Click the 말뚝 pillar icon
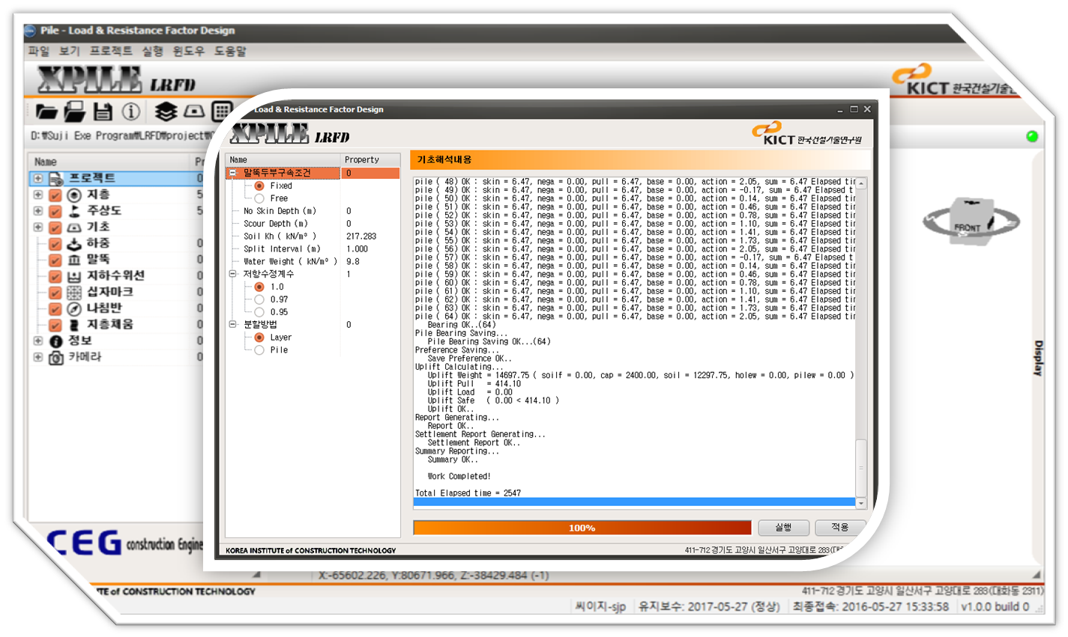Screen dimensions: 1068x637 (x=74, y=260)
